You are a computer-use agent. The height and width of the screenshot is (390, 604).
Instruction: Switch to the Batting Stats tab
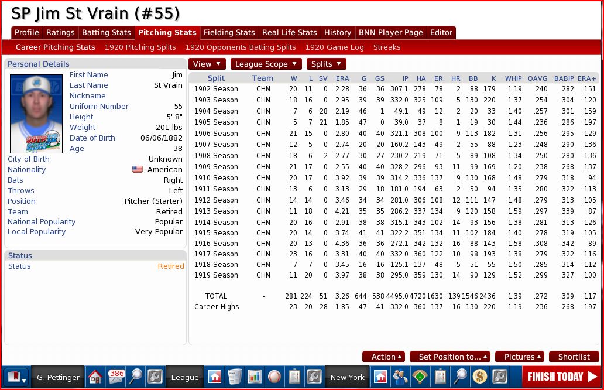(x=106, y=33)
